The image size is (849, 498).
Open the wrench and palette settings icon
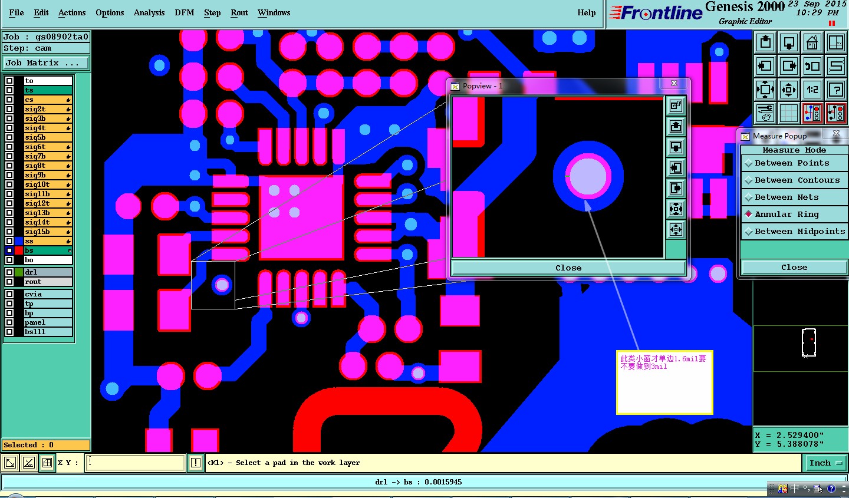(765, 113)
